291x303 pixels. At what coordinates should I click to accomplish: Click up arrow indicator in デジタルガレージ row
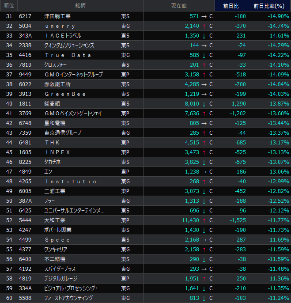coord(204,279)
